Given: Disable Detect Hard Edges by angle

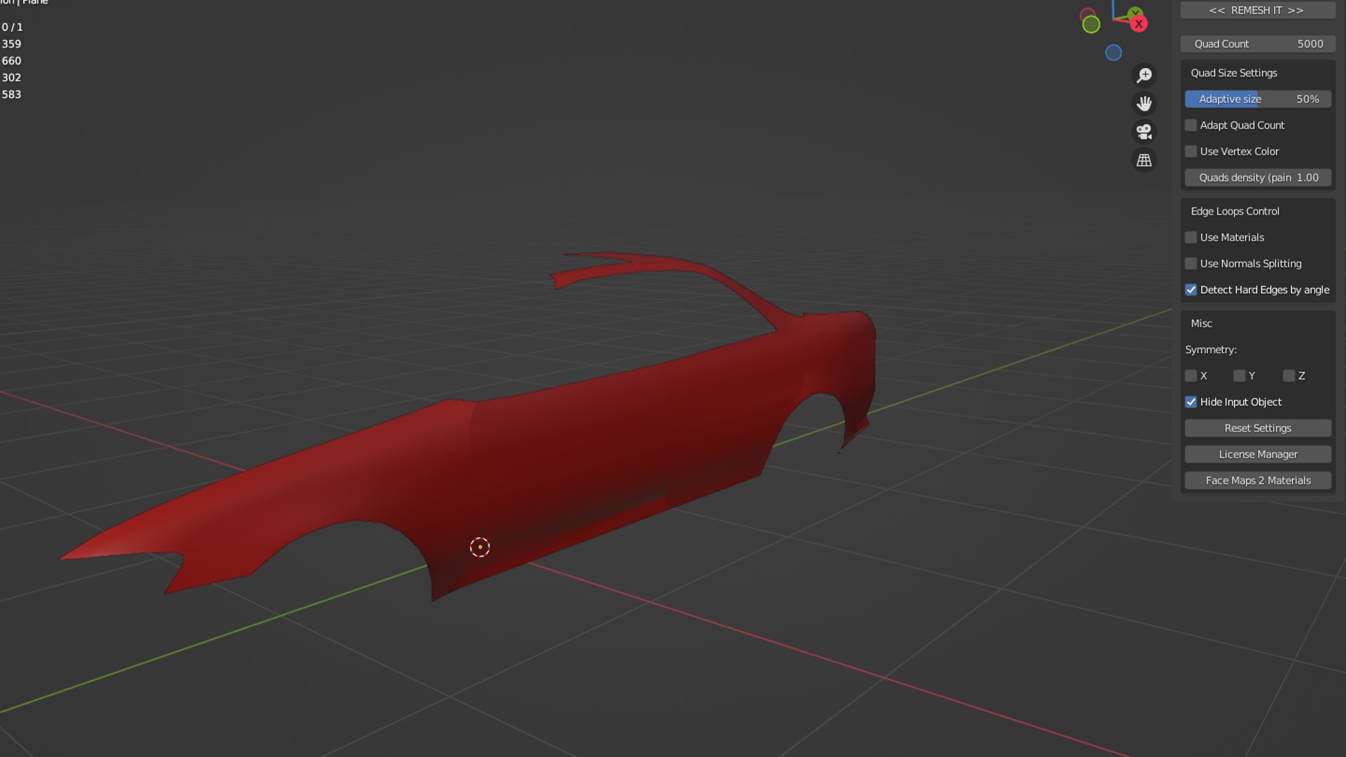Looking at the screenshot, I should click(1191, 290).
